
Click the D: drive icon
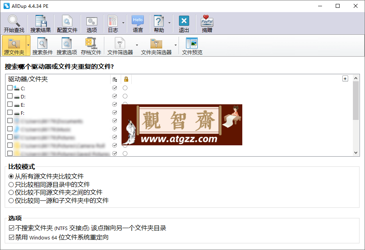[x=17, y=97]
